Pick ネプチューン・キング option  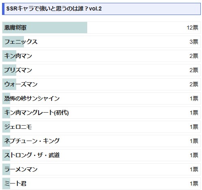(x=101, y=141)
